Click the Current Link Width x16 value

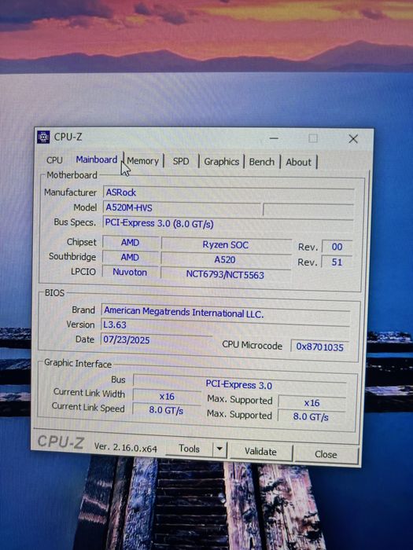click(x=167, y=396)
